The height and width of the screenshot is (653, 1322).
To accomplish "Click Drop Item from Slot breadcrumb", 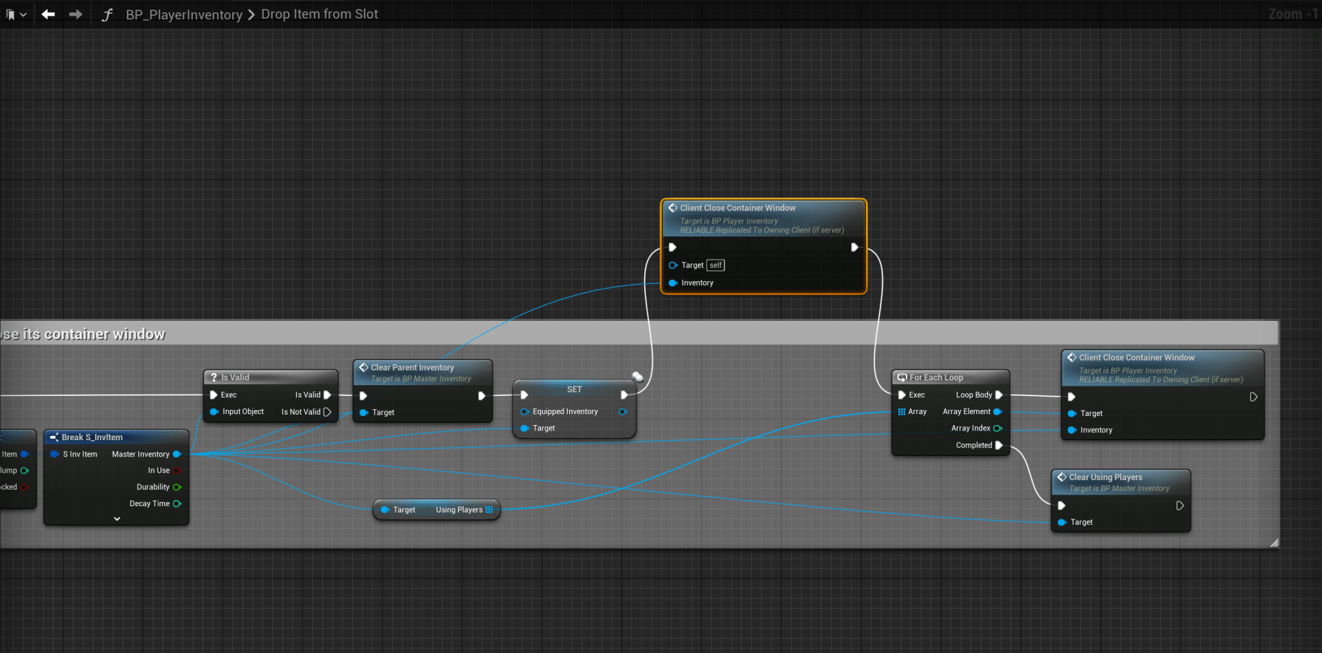I will tap(320, 14).
